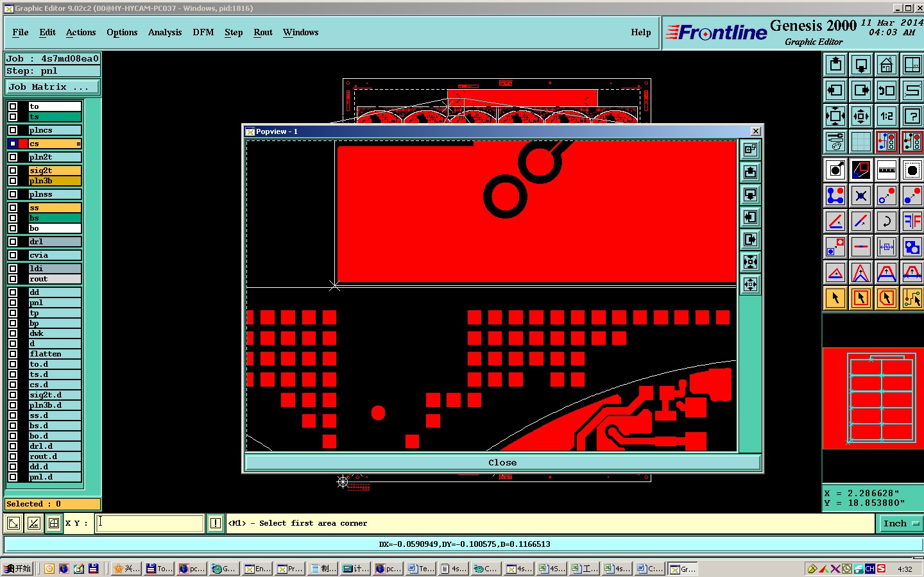
Task: Click the Home view icon
Action: 887,65
